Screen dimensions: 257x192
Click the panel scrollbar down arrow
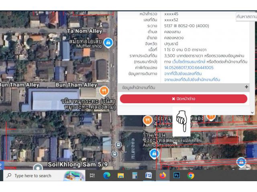pos(252,112)
